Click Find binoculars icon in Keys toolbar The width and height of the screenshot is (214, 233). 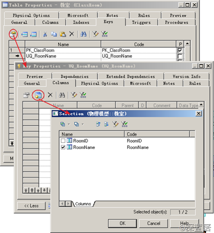(83, 34)
